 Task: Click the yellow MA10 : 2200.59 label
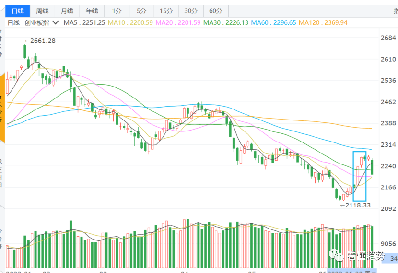click(x=130, y=23)
